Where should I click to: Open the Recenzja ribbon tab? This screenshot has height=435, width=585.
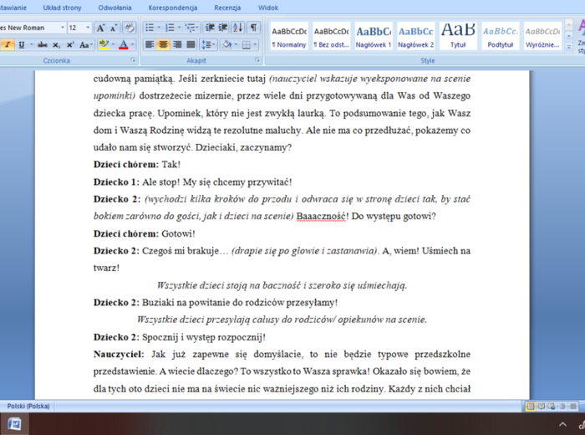coord(227,7)
